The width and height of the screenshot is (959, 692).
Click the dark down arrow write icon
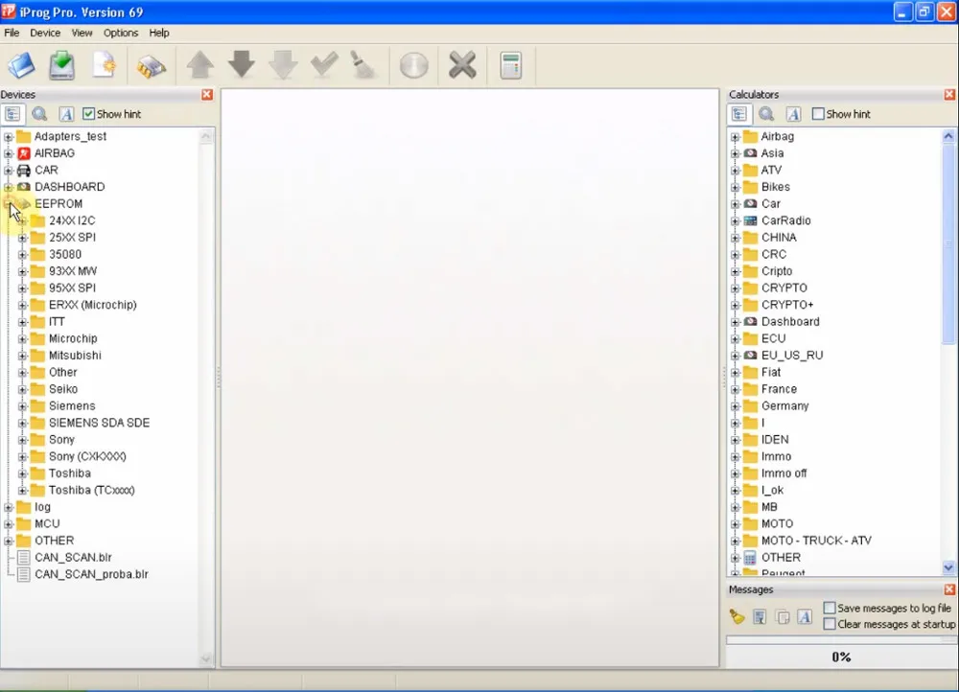coord(242,64)
